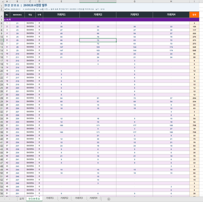Click the 거래처1 table header cell
The image size is (203, 202).
61,15
